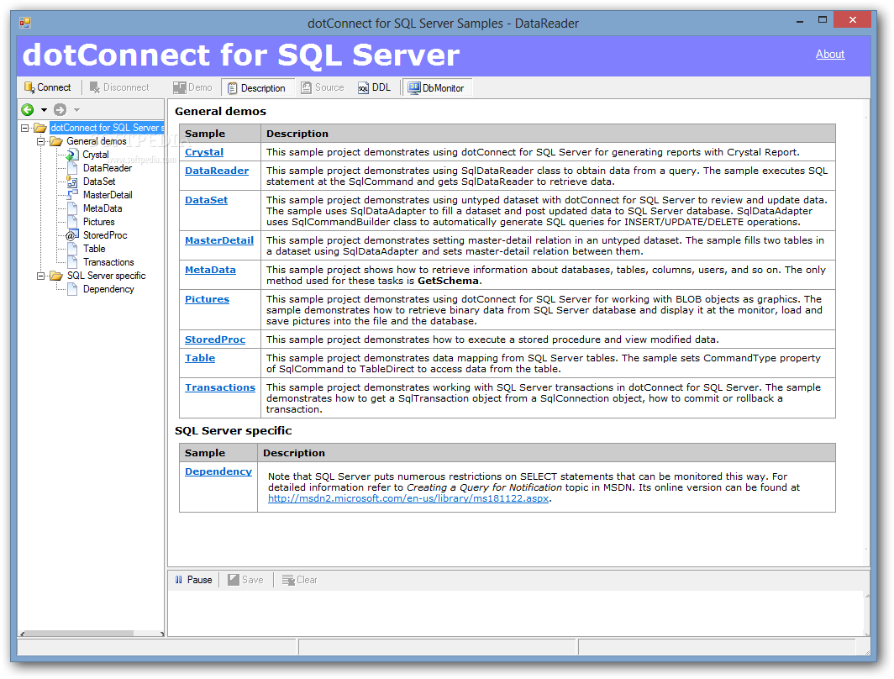Click the application icon in title bar

pyautogui.click(x=25, y=23)
